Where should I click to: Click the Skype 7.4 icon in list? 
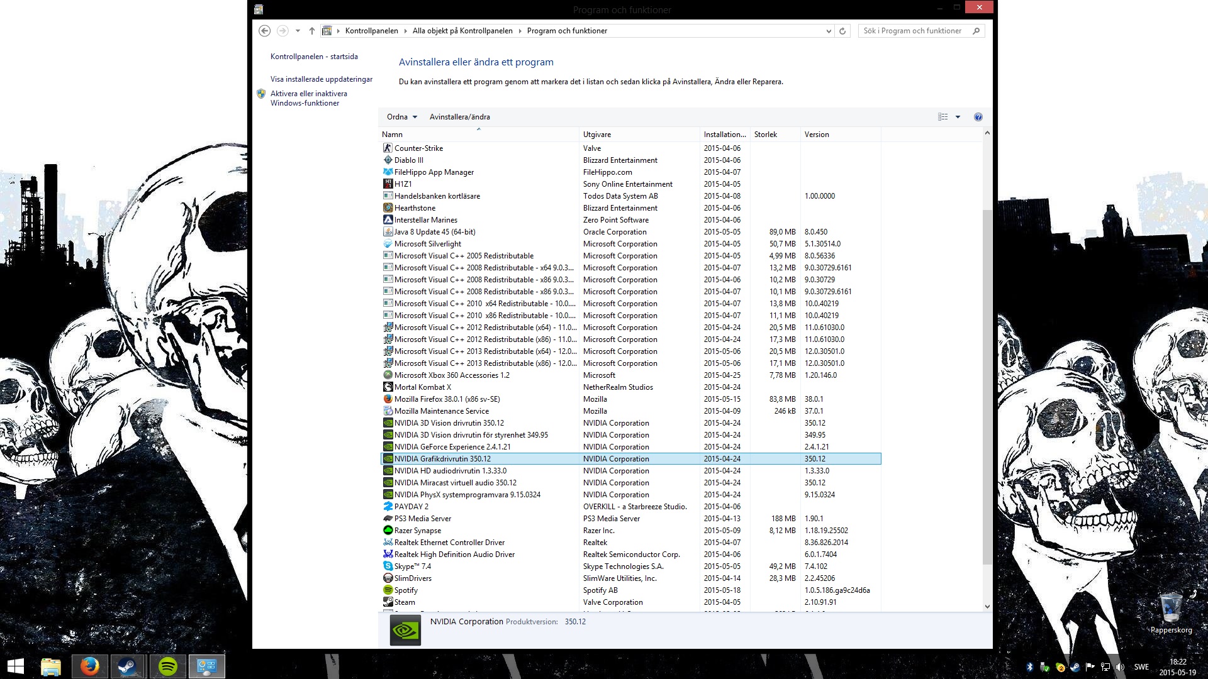[388, 566]
